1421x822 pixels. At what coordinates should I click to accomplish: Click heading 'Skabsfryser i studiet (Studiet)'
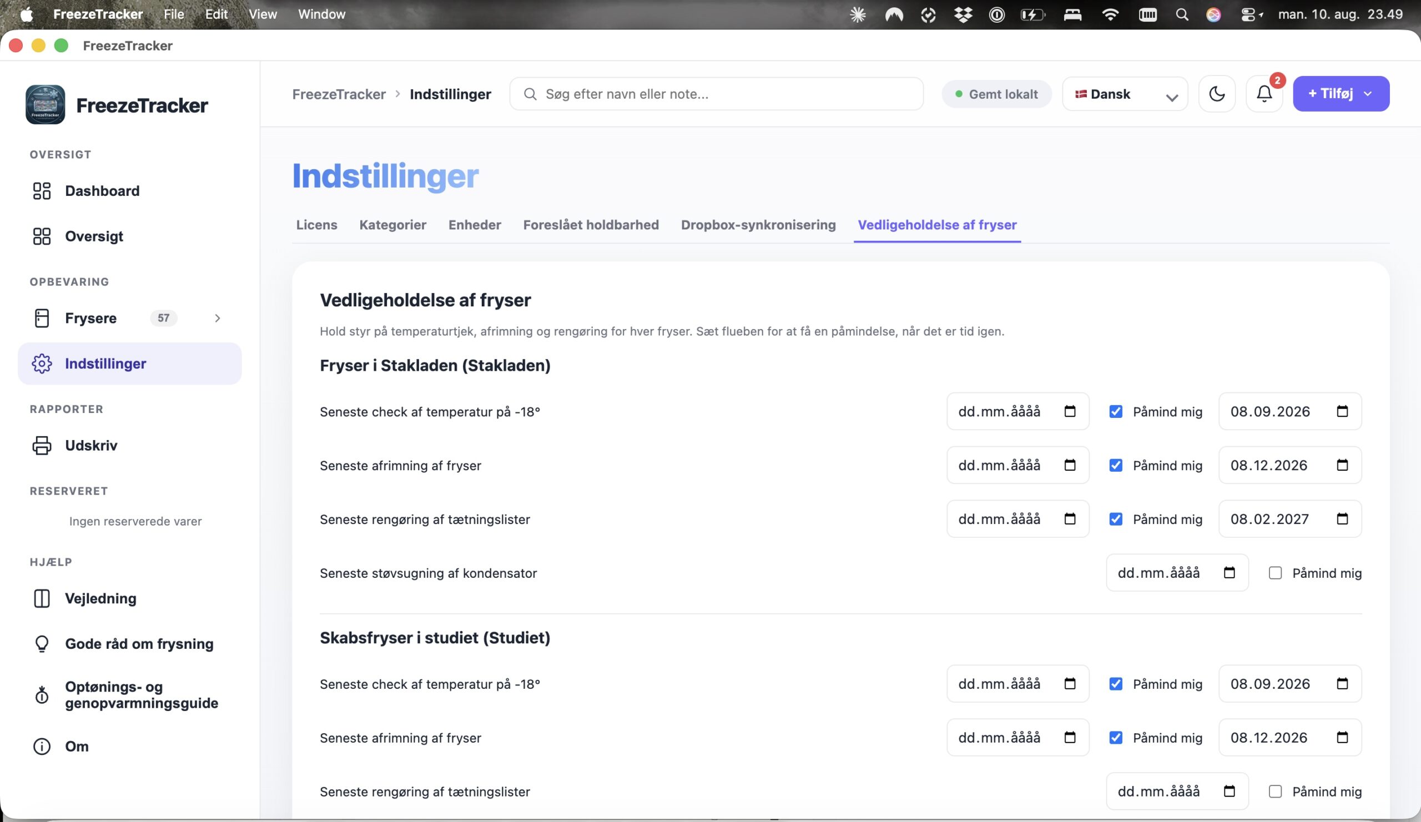(x=435, y=638)
